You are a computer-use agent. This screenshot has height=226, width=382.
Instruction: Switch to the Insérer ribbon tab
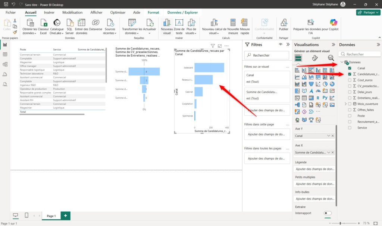click(x=49, y=12)
